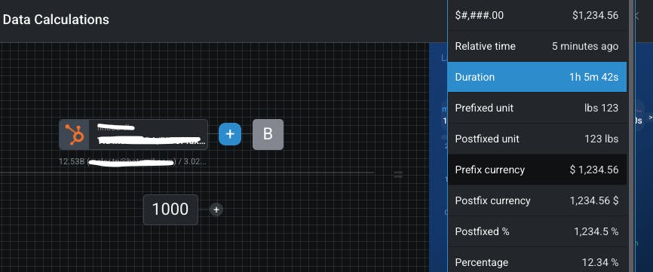The height and width of the screenshot is (272, 653).
Task: Select the gray B variable block
Action: [x=268, y=134]
